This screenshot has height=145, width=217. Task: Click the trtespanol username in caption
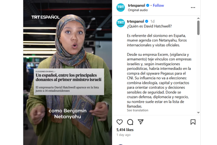tap(136, 21)
